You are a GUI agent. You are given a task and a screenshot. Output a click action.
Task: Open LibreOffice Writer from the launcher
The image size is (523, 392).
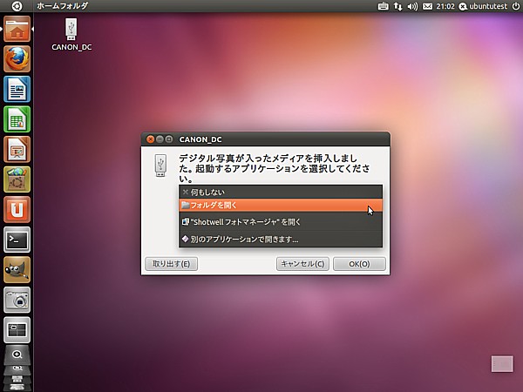coord(17,89)
